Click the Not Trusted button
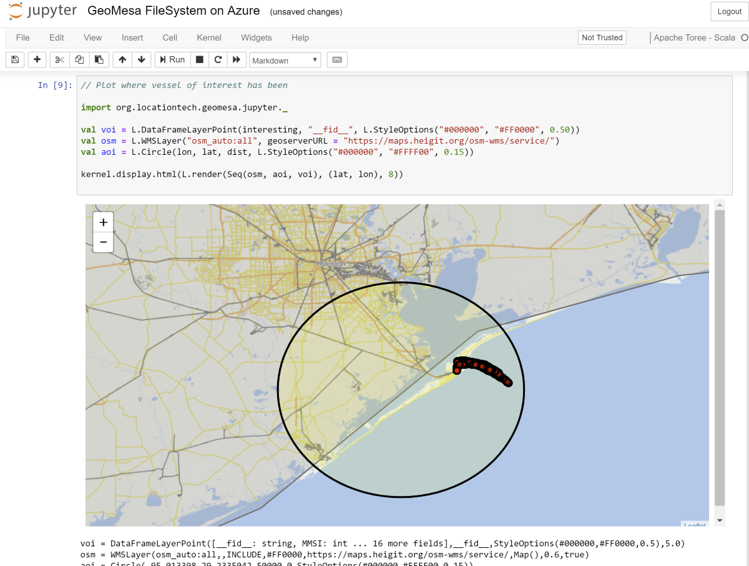This screenshot has width=749, height=566. [601, 37]
